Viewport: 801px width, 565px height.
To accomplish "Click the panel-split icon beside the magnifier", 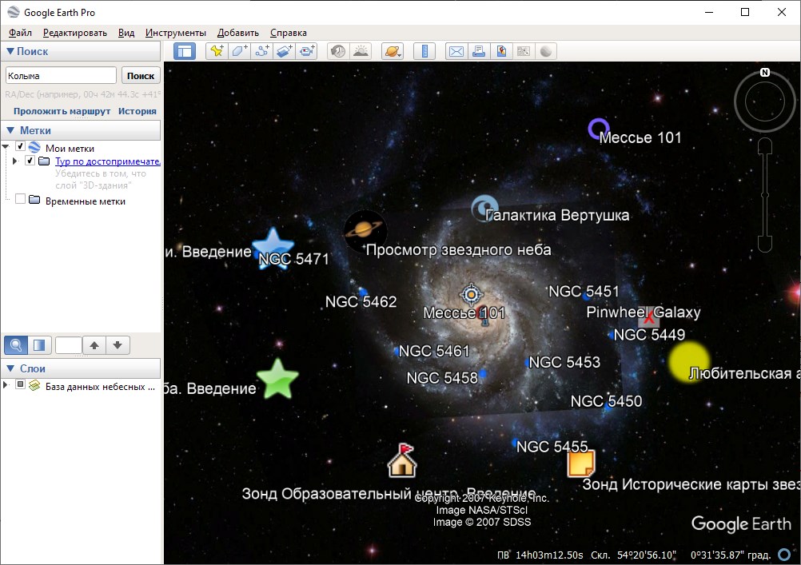I will tap(39, 345).
